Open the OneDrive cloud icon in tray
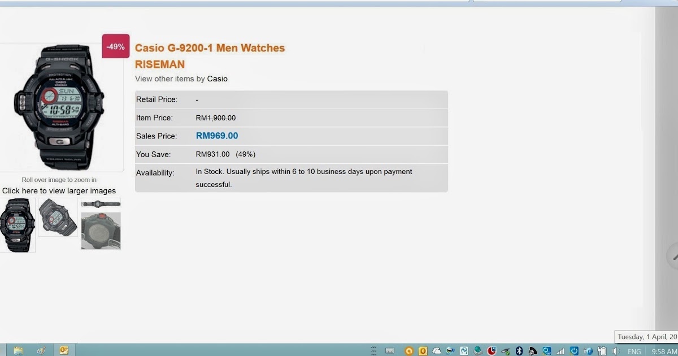 436,350
